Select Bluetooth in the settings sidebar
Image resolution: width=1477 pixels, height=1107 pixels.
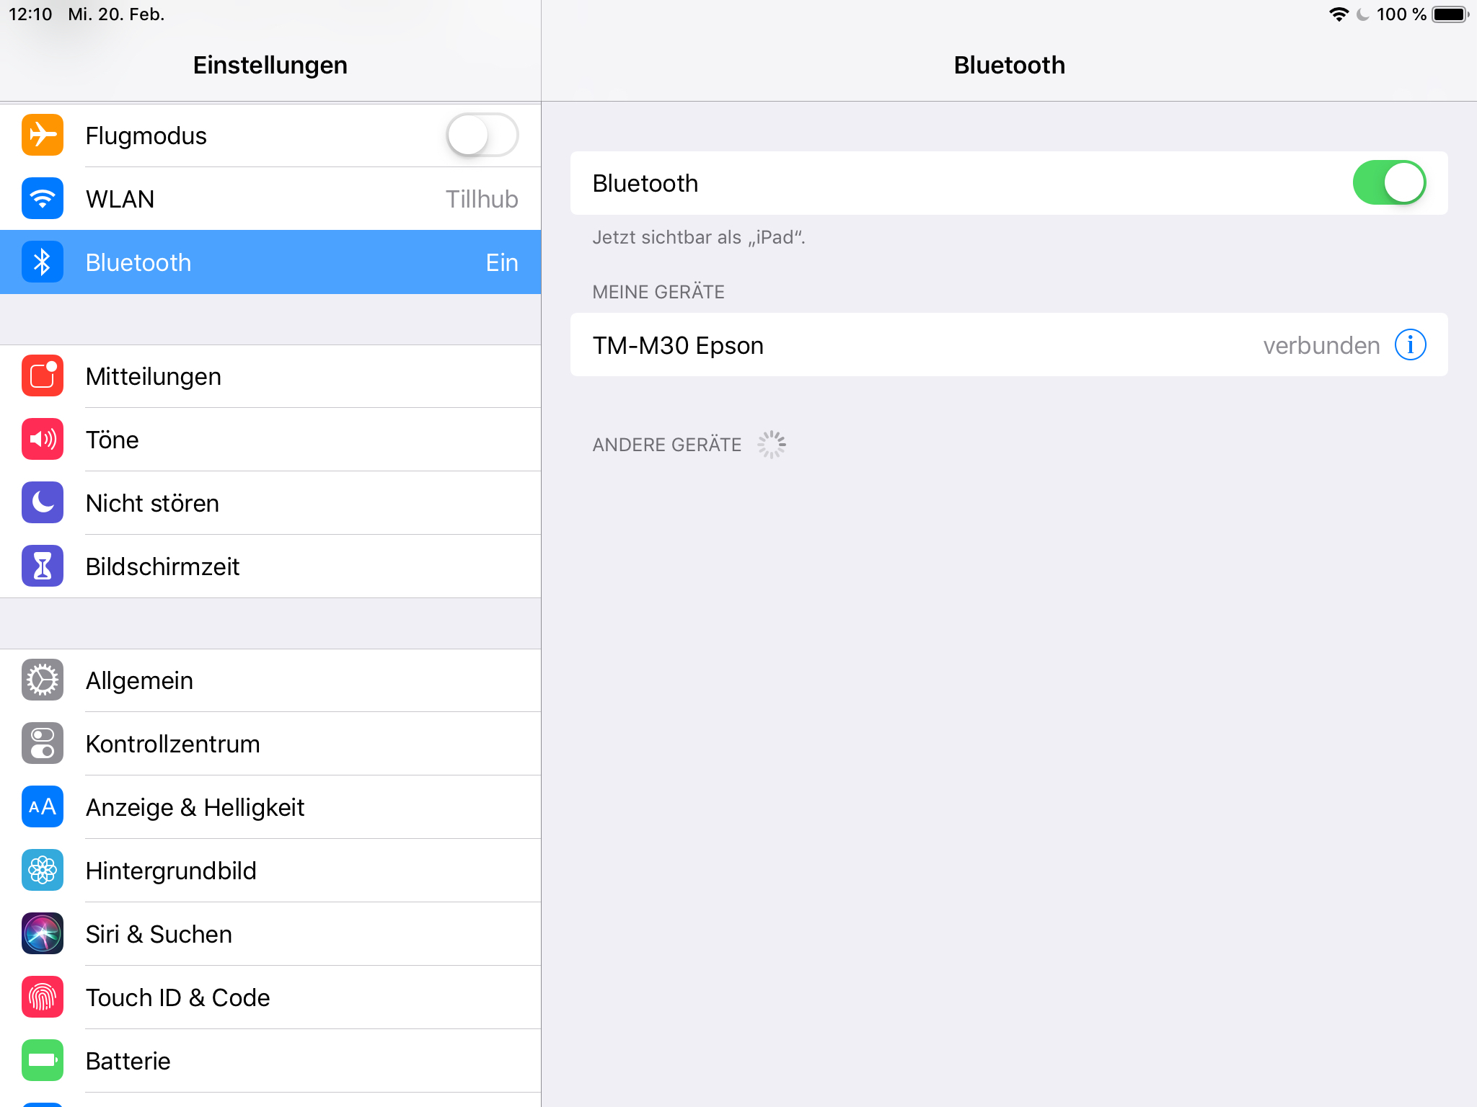[270, 262]
